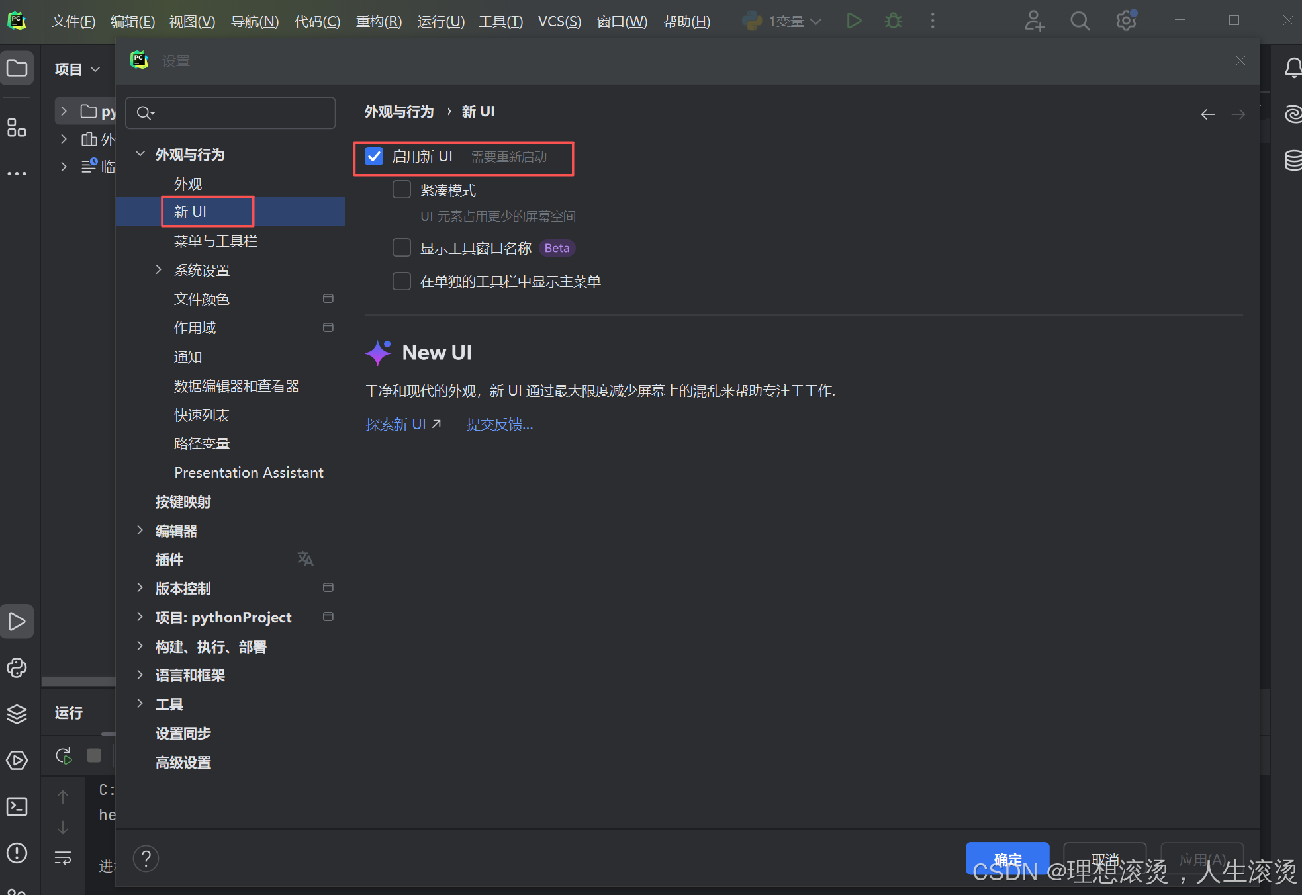Focus the settings search field
The width and height of the screenshot is (1302, 895).
(230, 113)
